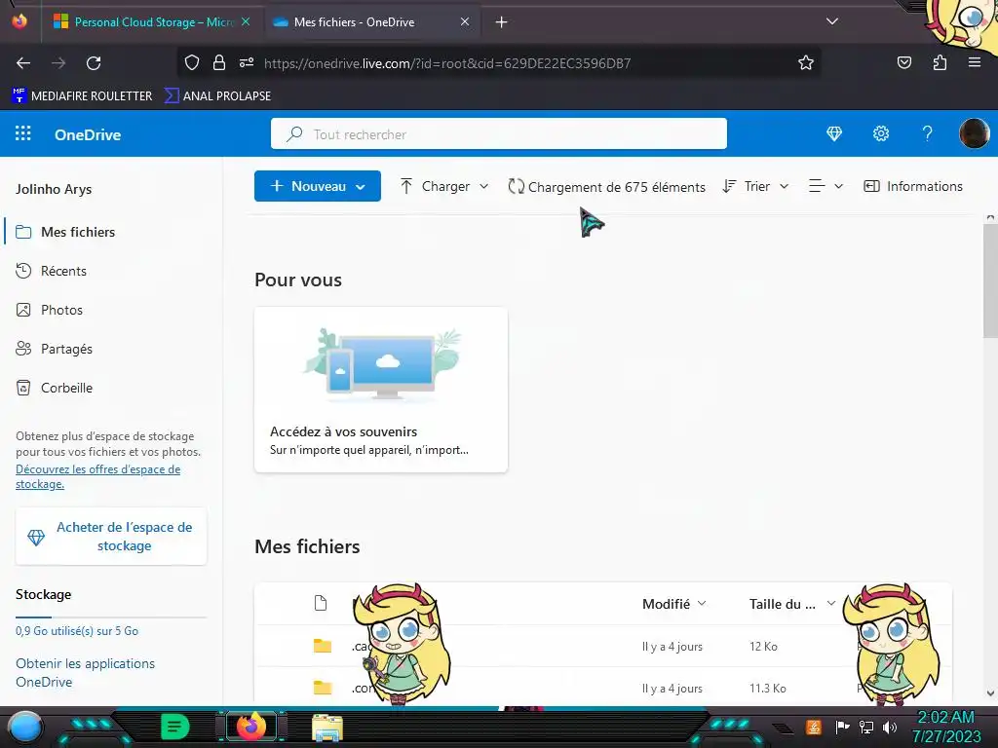The width and height of the screenshot is (998, 748).
Task: Open MEDIAFIRE ROULETTER bookmark
Action: pos(82,96)
